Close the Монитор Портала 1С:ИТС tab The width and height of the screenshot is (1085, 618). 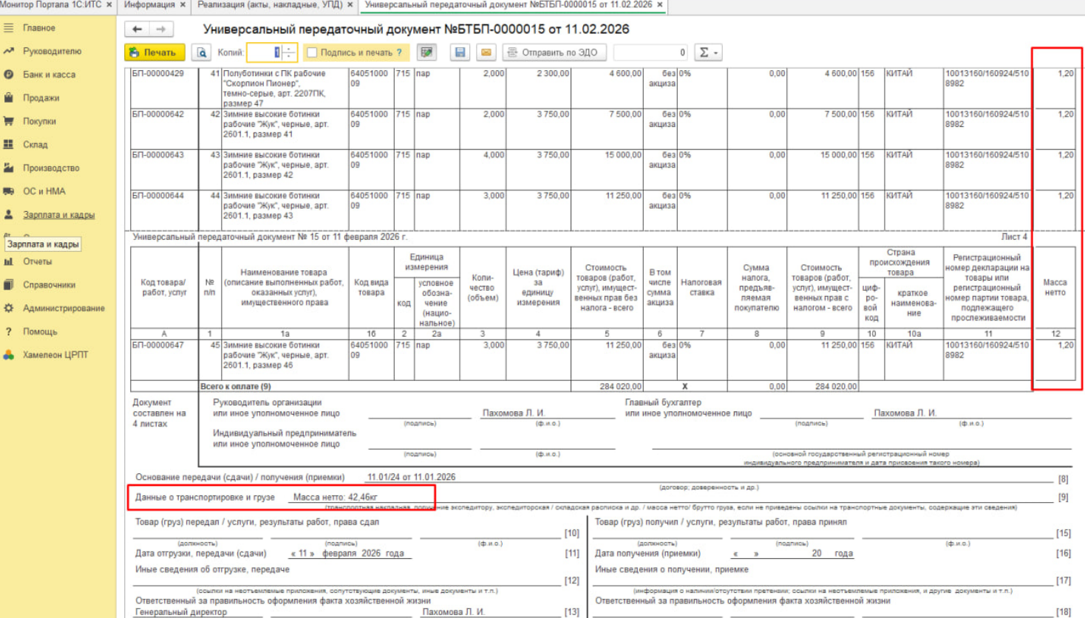click(x=109, y=5)
